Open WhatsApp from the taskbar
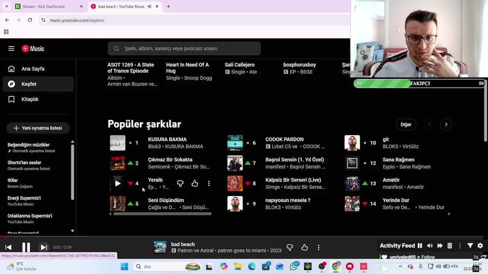 294,267
